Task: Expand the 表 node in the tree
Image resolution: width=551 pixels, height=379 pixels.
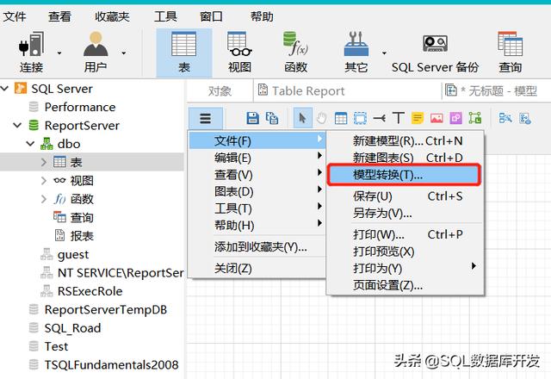Action: [44, 162]
